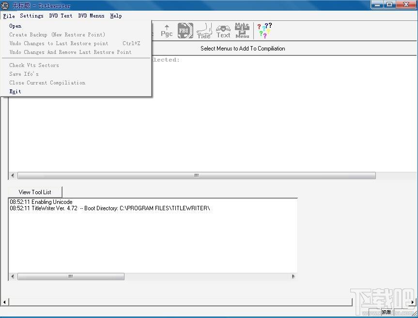Click left arrow of log pane scrollbar

click(x=13, y=276)
